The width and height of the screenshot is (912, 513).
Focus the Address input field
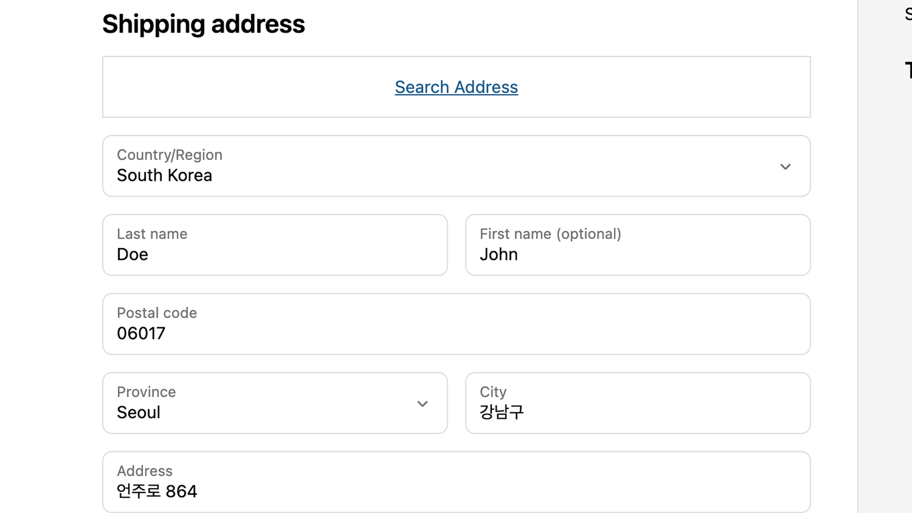(457, 482)
